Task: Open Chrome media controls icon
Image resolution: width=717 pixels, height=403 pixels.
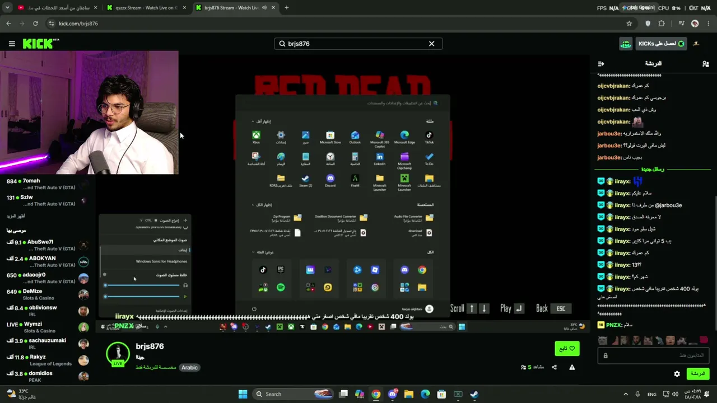Action: [x=681, y=24]
